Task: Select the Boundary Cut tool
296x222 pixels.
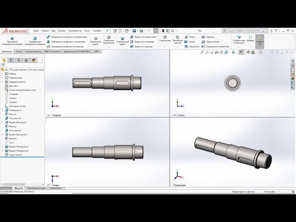Action: pyautogui.click(x=141, y=47)
